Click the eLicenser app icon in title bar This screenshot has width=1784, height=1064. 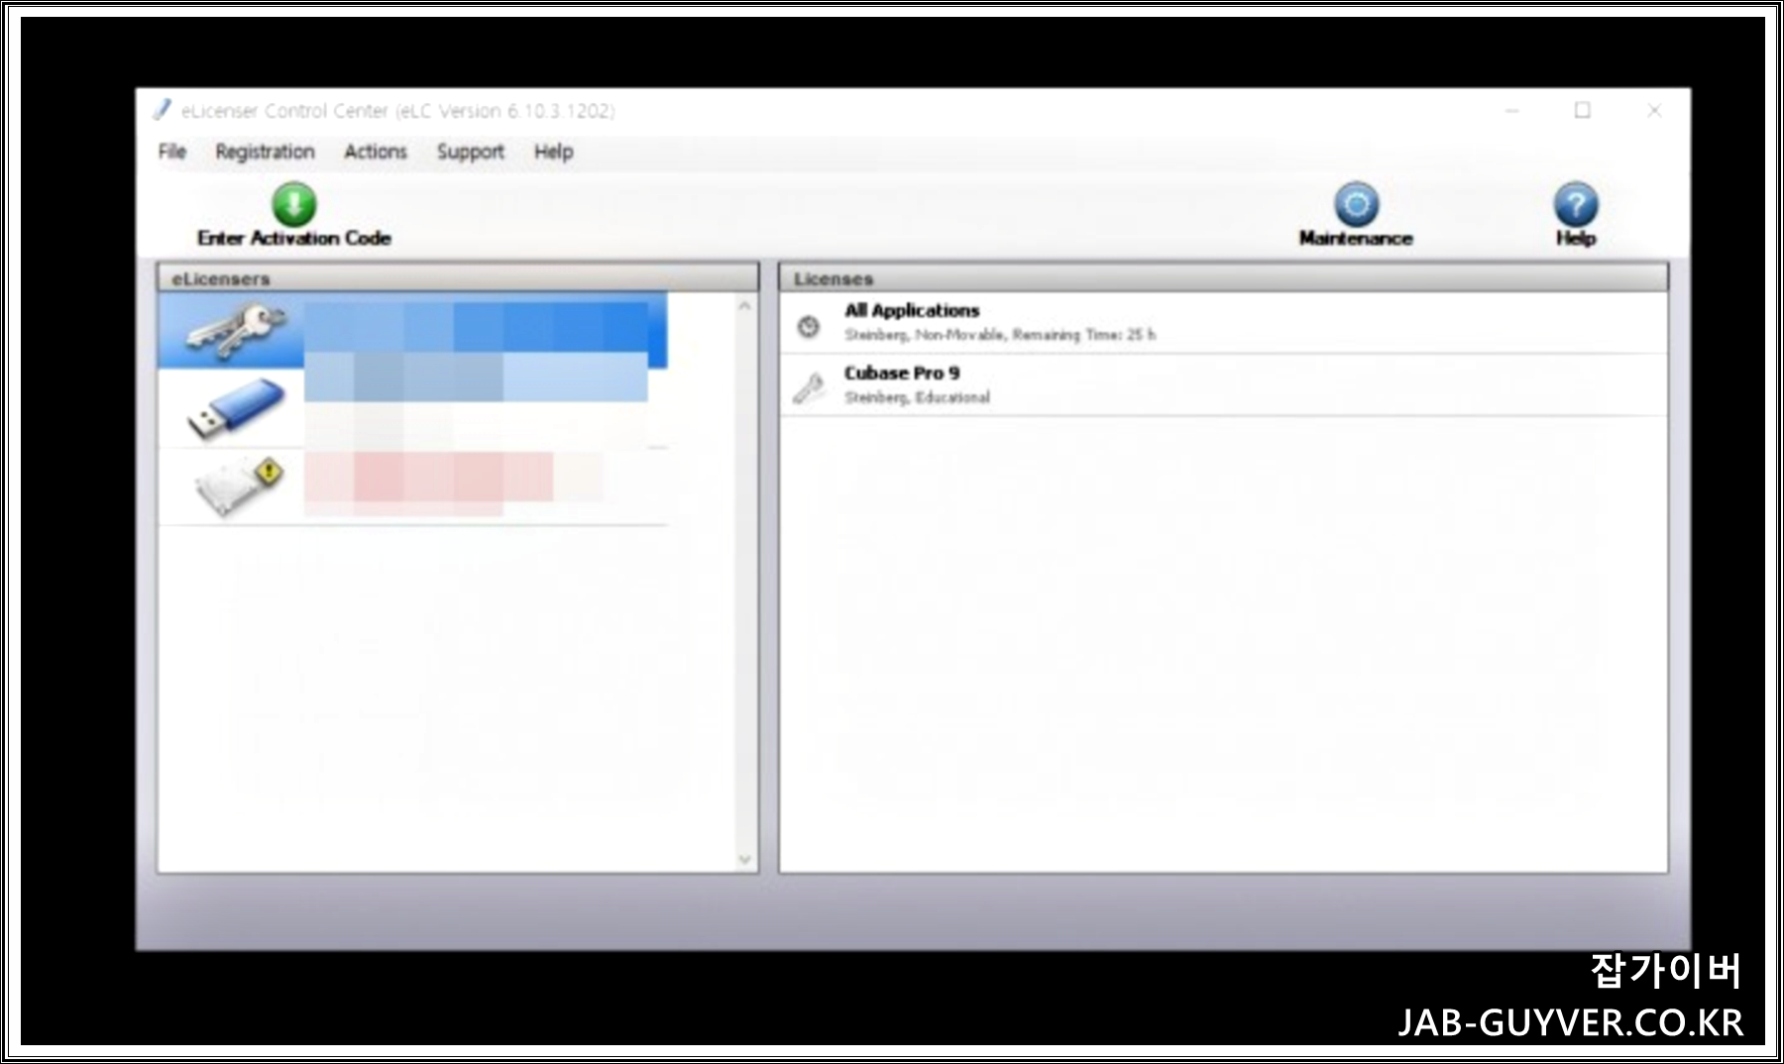coord(162,110)
